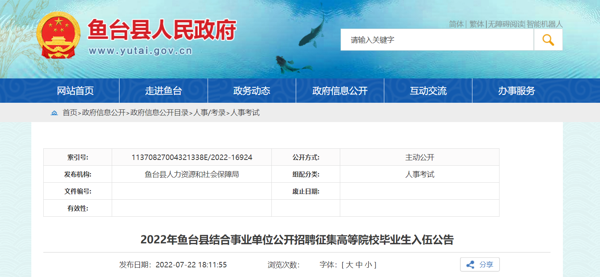Click the share icon button
This screenshot has height=277, width=600.
tap(479, 265)
